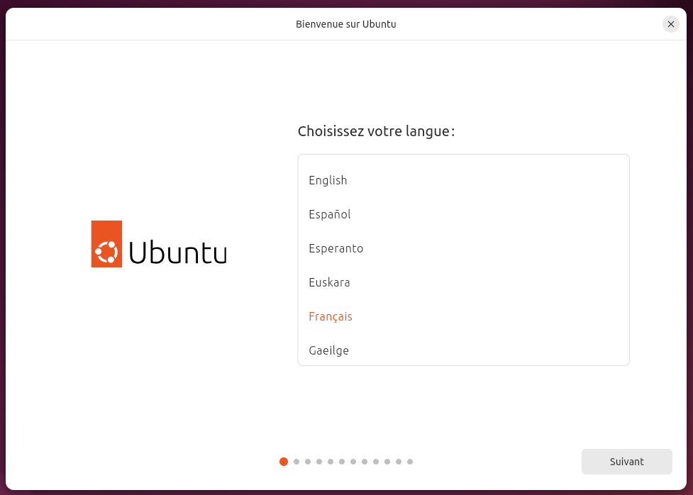Viewport: 693px width, 495px height.
Task: Go to the third page indicator dot
Action: tap(308, 462)
